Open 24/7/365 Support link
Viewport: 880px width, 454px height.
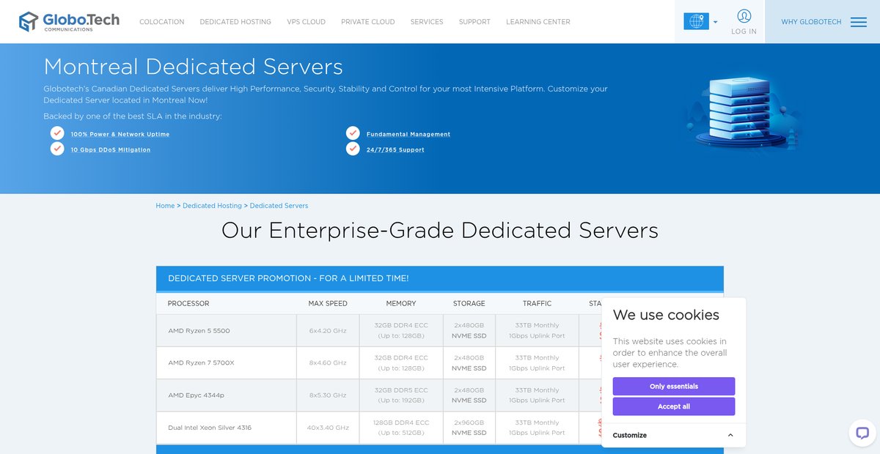[395, 150]
